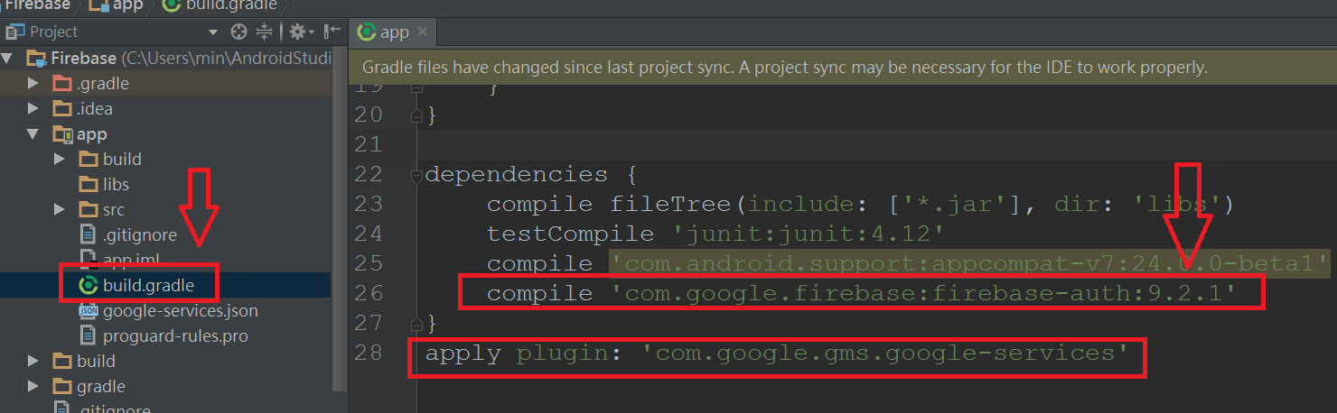Close the app editor tab
Screen dimensions: 1337x413
point(422,32)
